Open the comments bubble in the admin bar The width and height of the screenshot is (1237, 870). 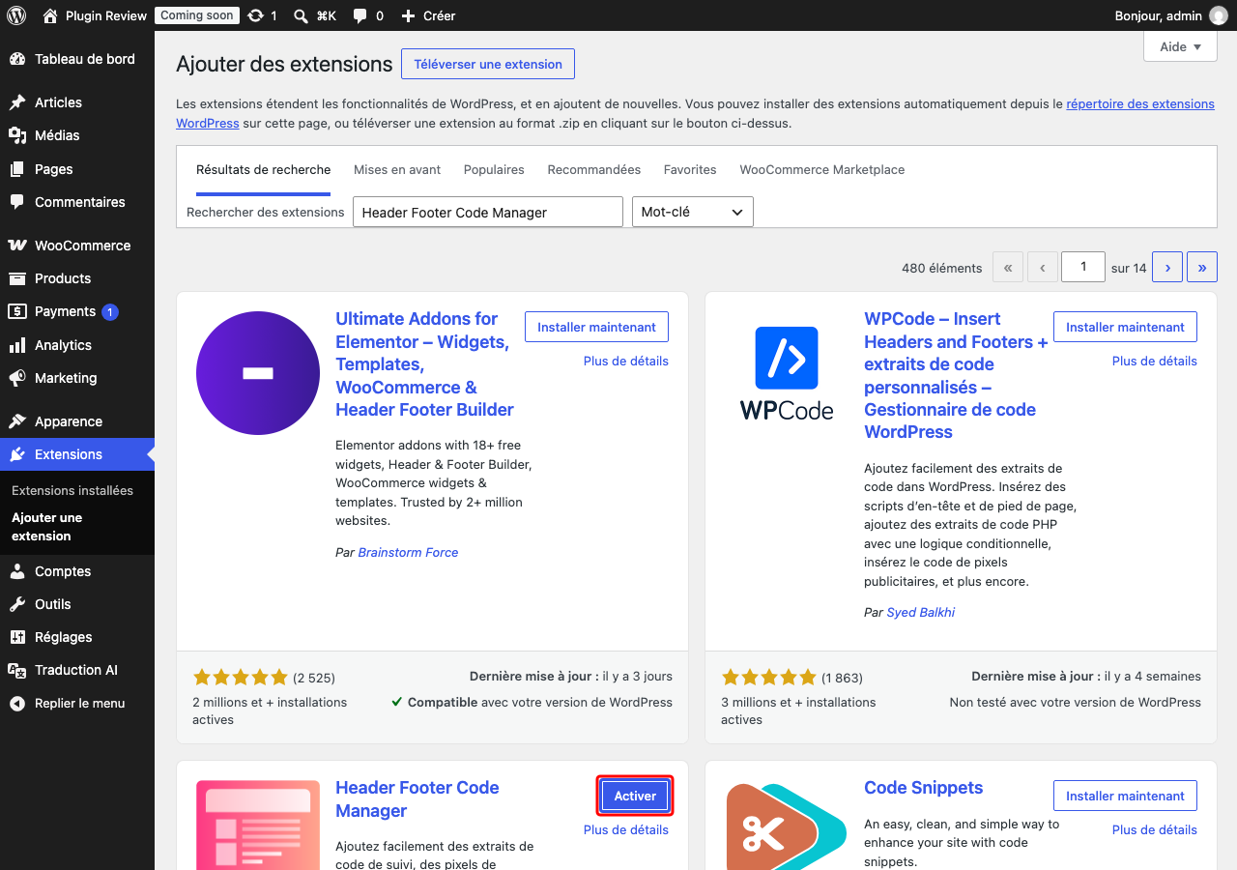tap(360, 15)
